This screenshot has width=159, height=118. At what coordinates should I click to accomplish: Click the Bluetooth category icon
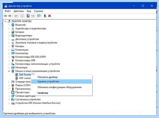click(13, 25)
